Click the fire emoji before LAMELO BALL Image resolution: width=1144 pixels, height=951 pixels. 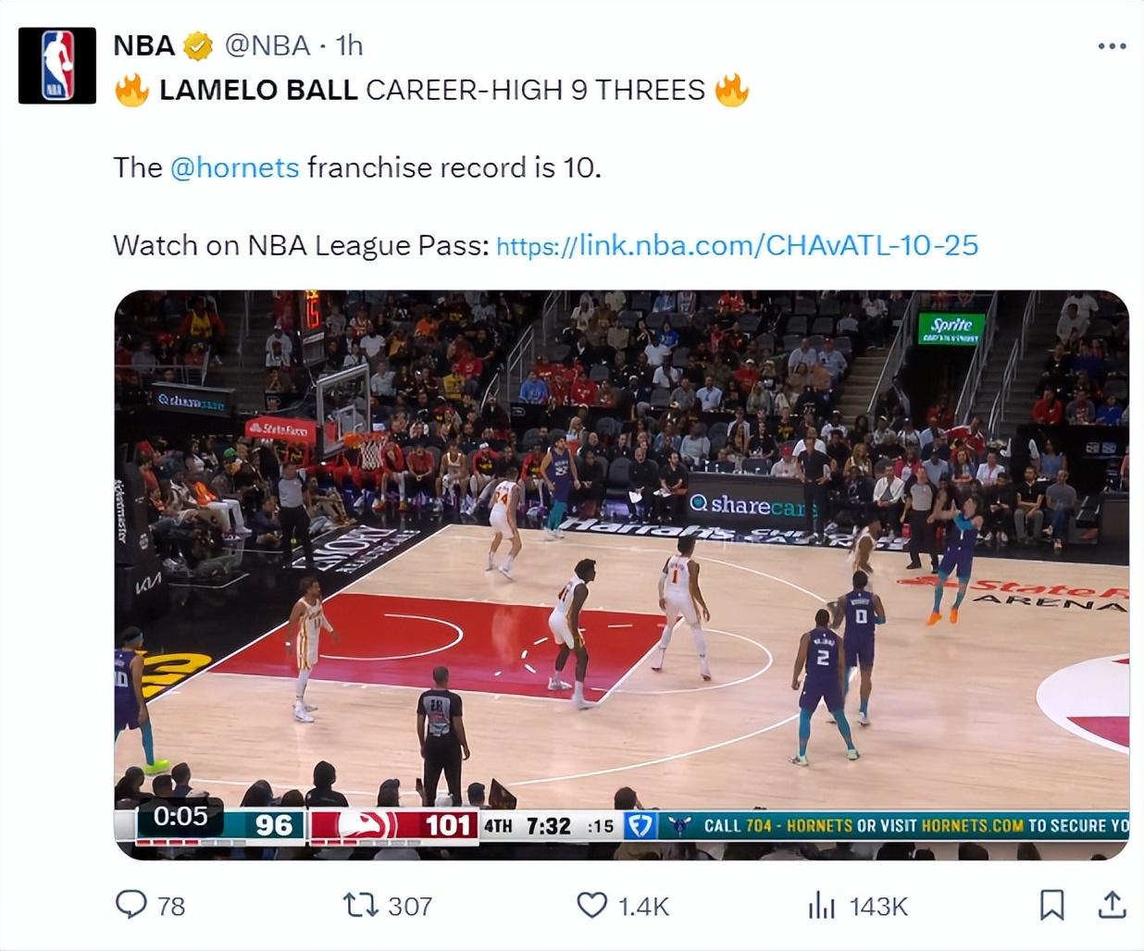tap(131, 90)
